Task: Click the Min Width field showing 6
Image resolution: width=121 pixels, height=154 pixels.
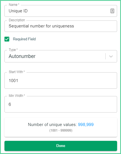Action: [x=61, y=104]
